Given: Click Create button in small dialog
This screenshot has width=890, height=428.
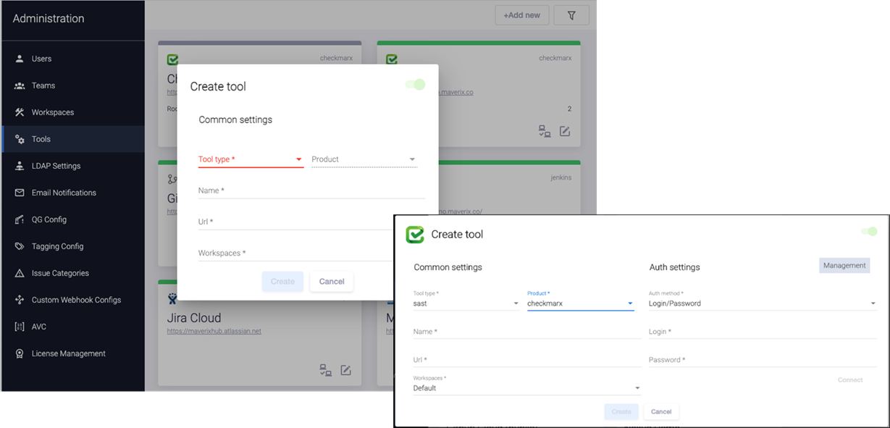Looking at the screenshot, I should coord(282,282).
